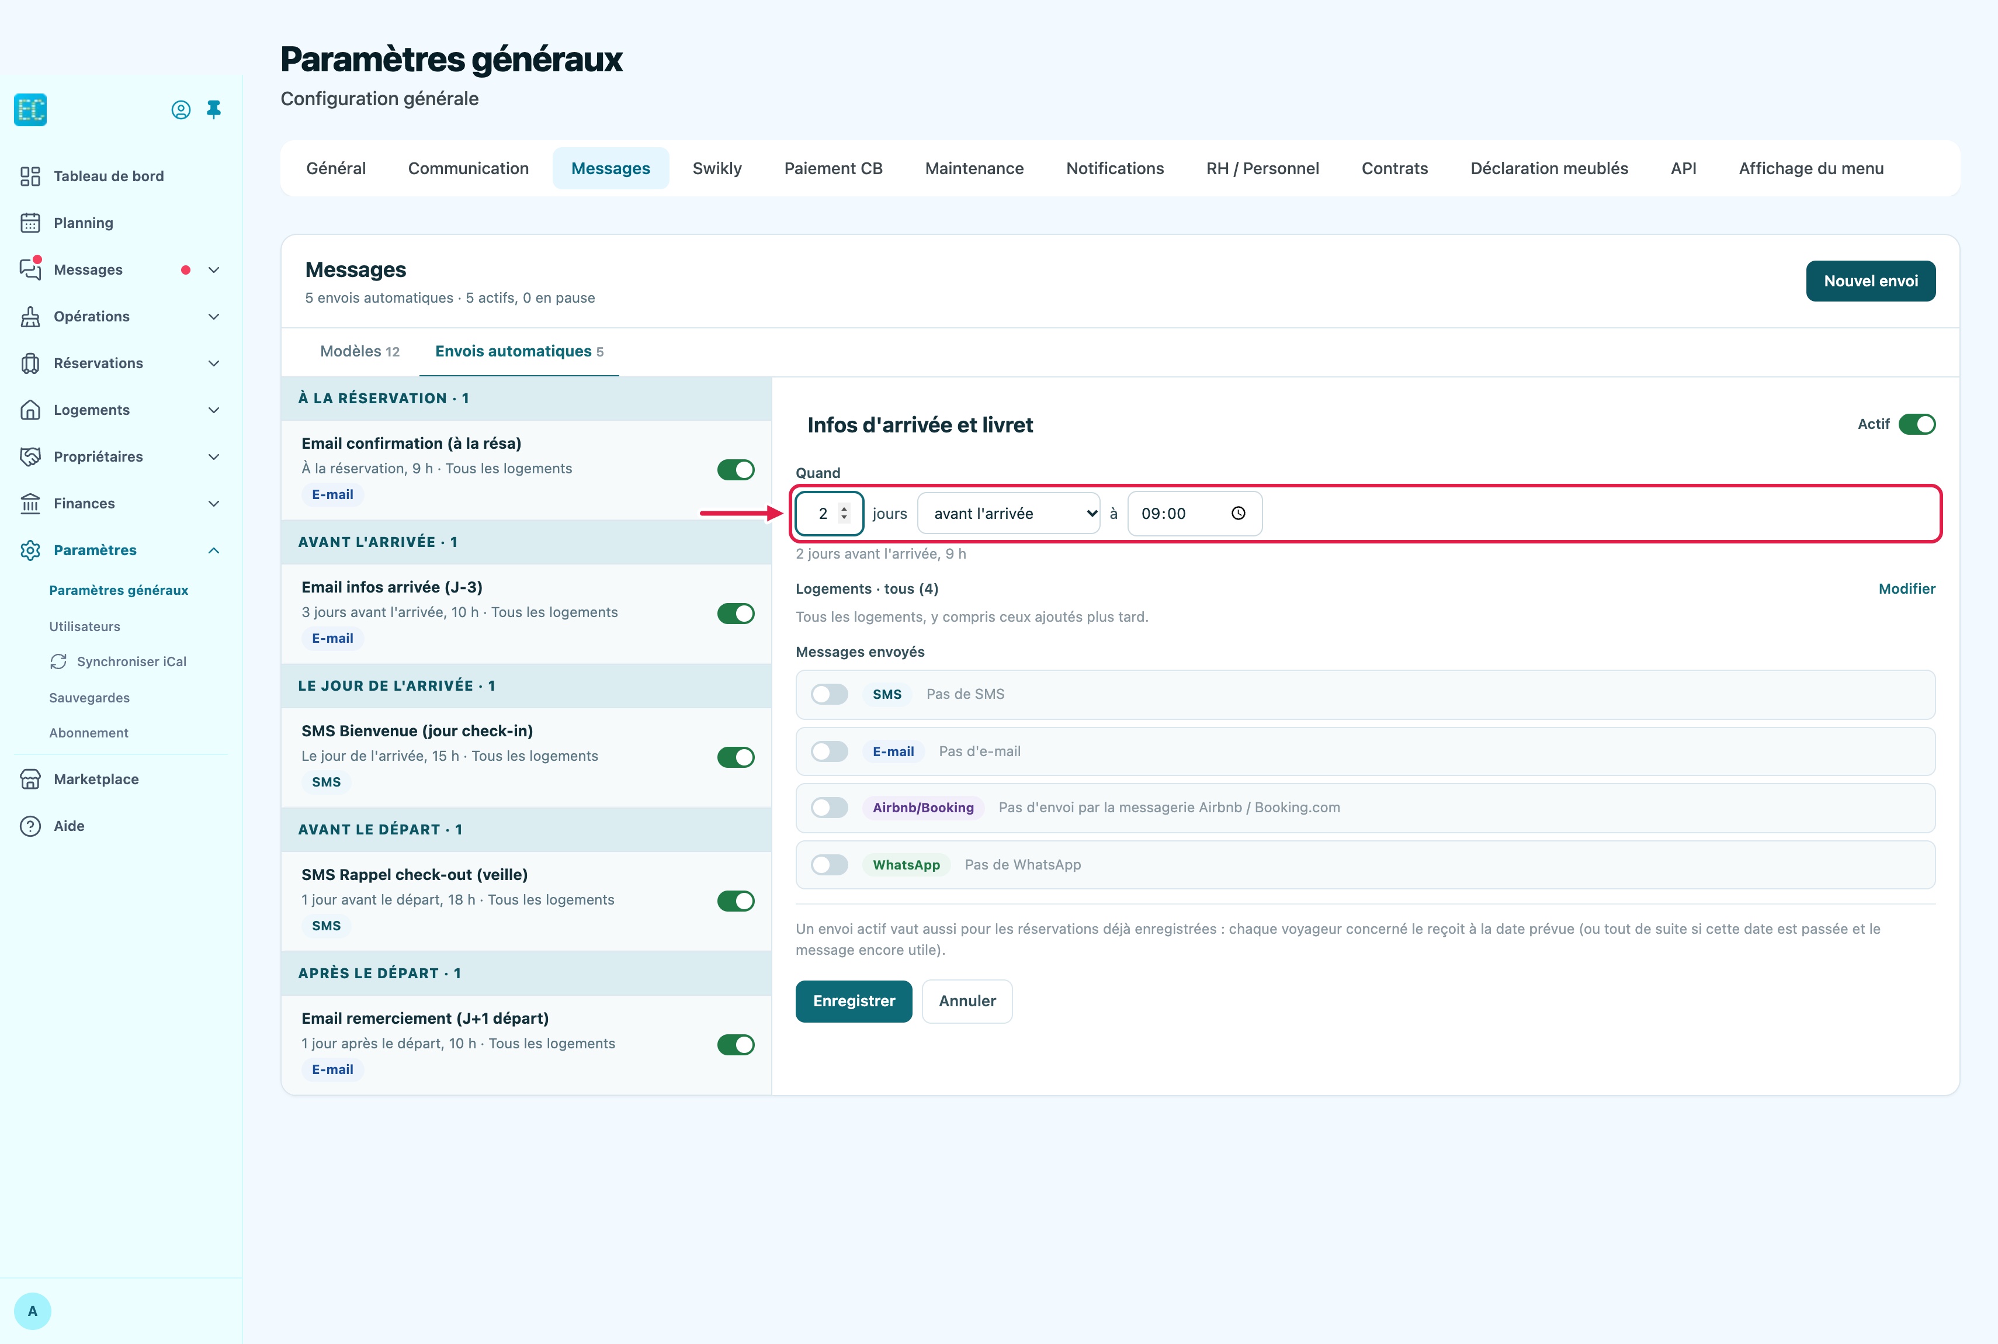
Task: Open the Déclaration meublés tab
Action: (x=1549, y=168)
